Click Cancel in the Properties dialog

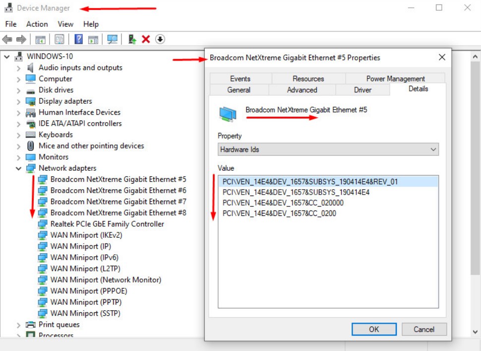[x=424, y=329]
